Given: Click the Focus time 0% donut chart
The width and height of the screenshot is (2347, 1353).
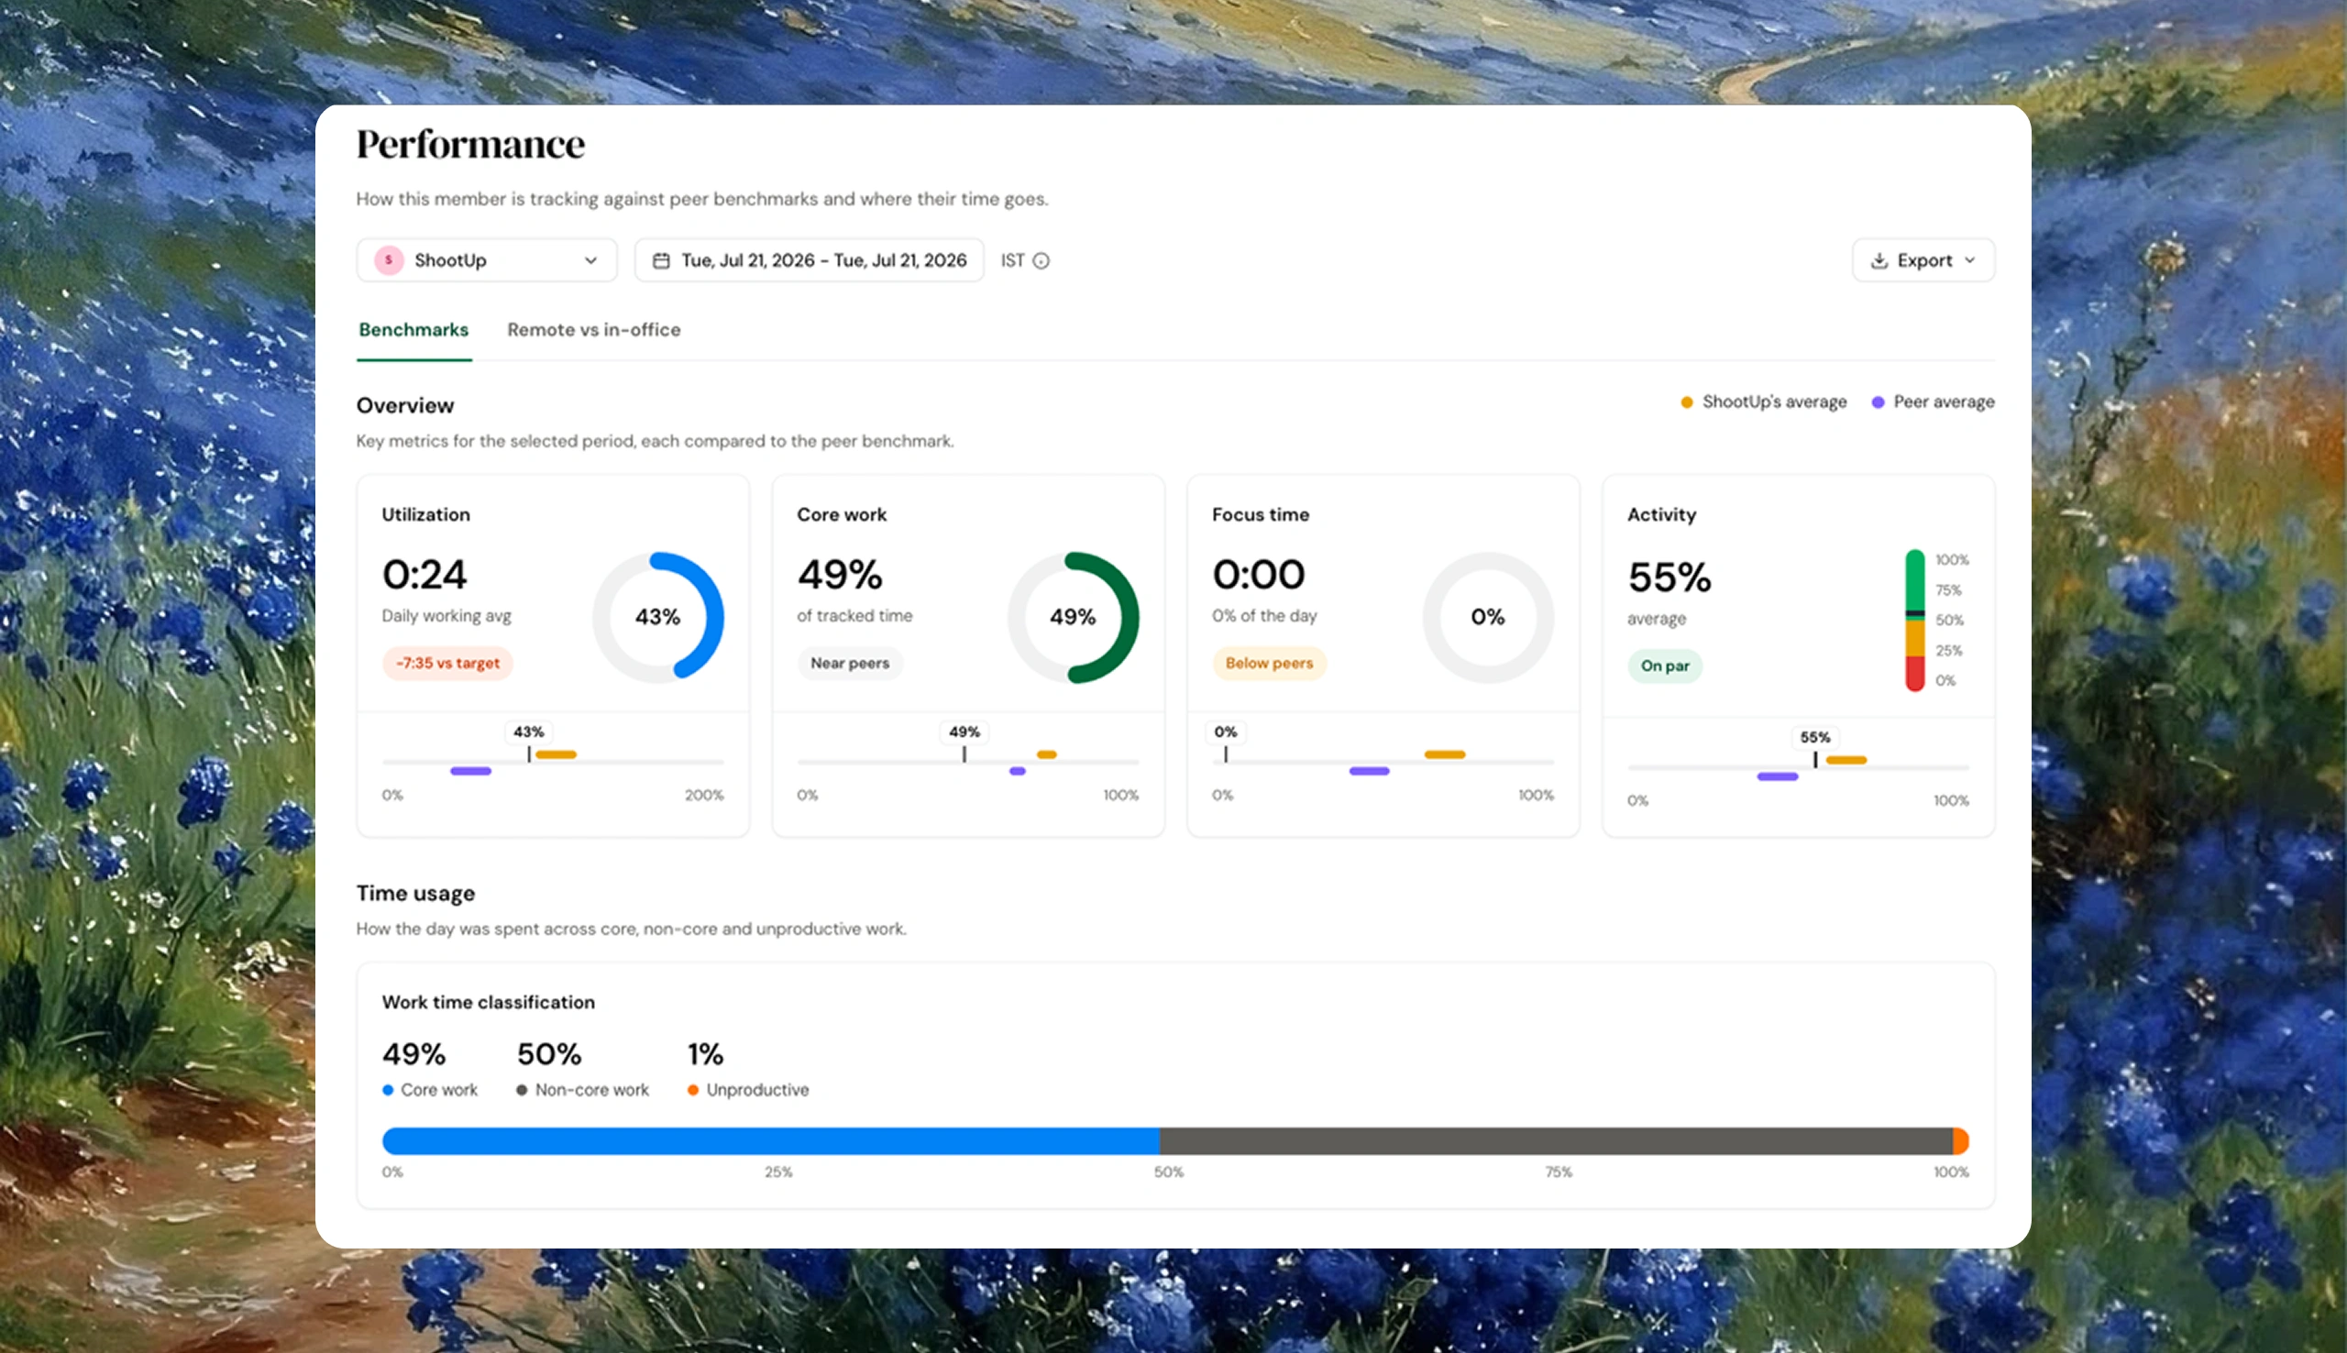Looking at the screenshot, I should click(1488, 617).
